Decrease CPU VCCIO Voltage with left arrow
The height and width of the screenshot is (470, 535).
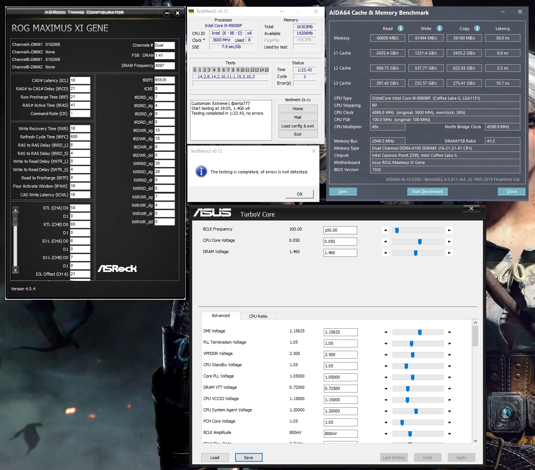coord(385,400)
